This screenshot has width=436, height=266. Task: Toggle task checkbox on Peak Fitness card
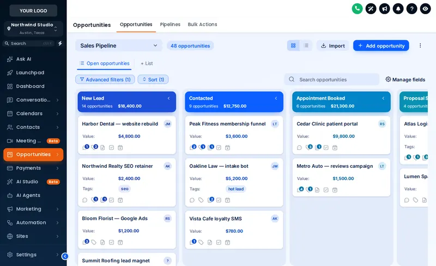coord(219,148)
